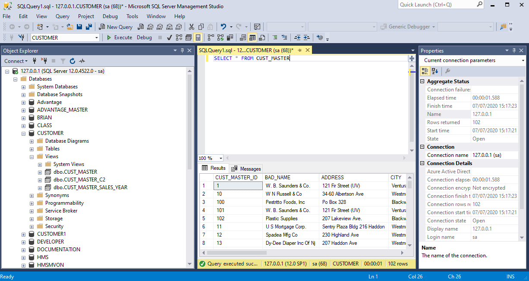The image size is (529, 281).
Task: Click the Quick Launch search field
Action: [441, 5]
